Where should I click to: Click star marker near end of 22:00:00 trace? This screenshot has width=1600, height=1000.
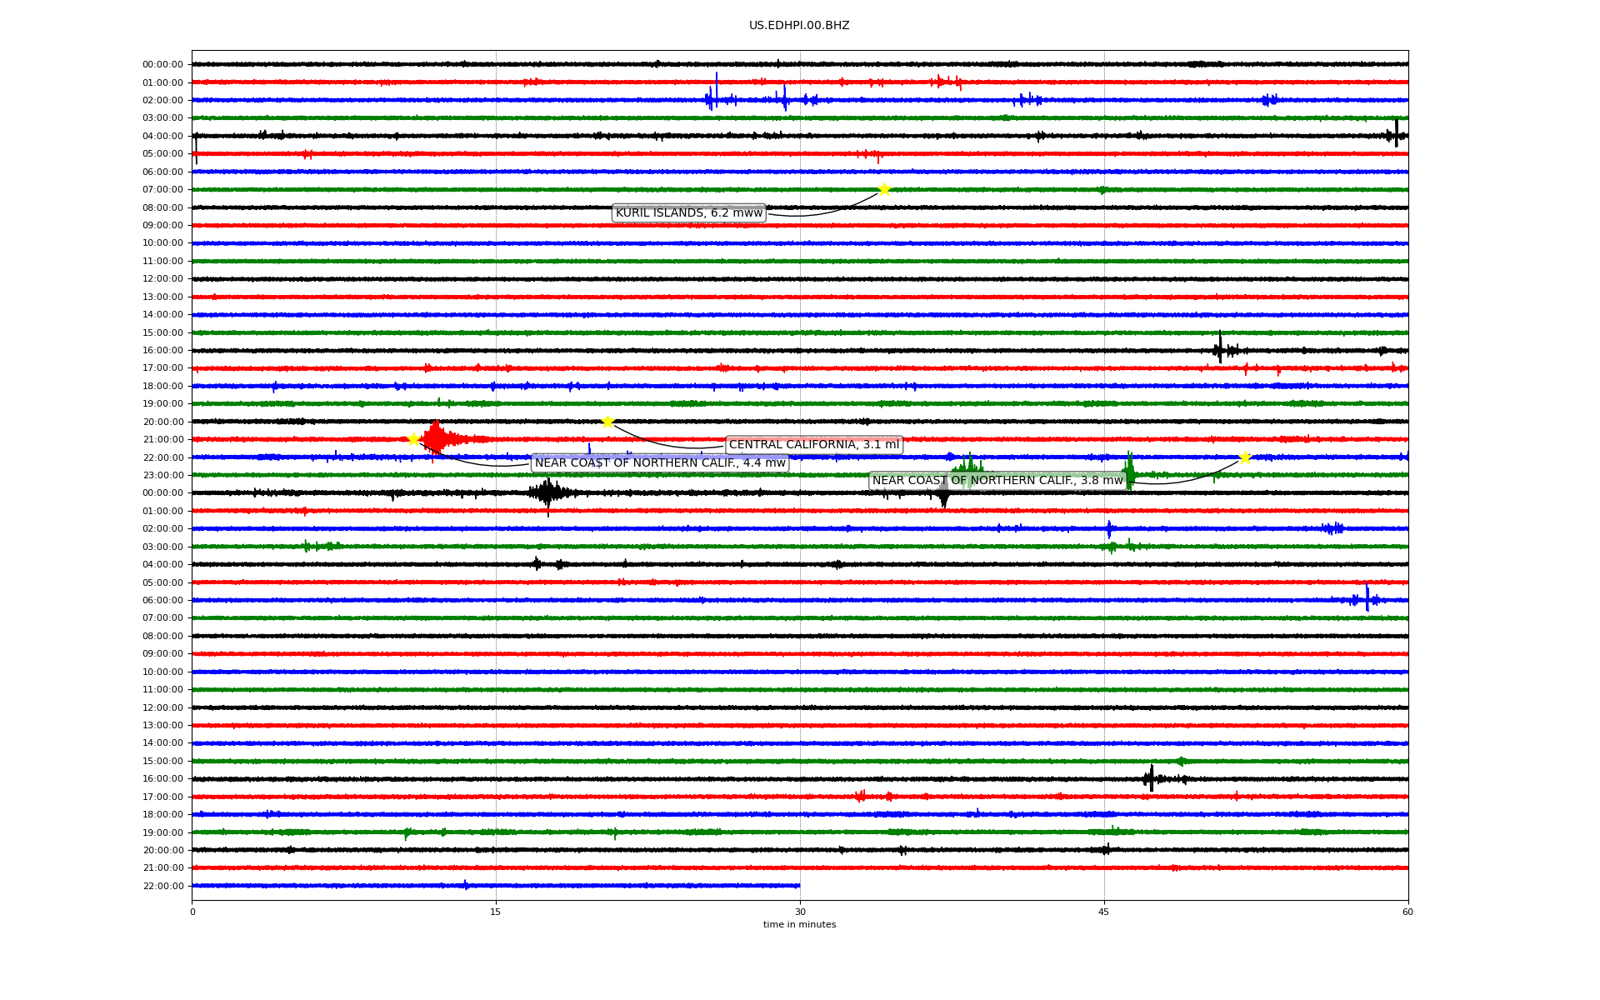[x=1244, y=457]
